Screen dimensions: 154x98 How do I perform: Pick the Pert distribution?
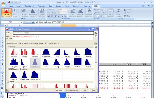point(46,63)
